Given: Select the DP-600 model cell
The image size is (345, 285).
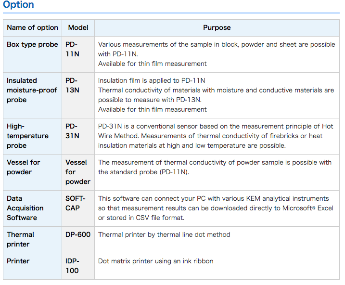Looking at the screenshot, I should pyautogui.click(x=77, y=235).
